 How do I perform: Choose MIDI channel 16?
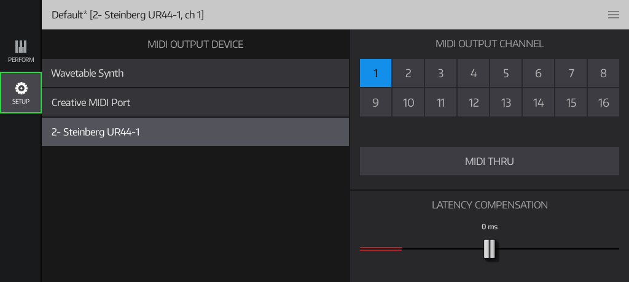[603, 103]
